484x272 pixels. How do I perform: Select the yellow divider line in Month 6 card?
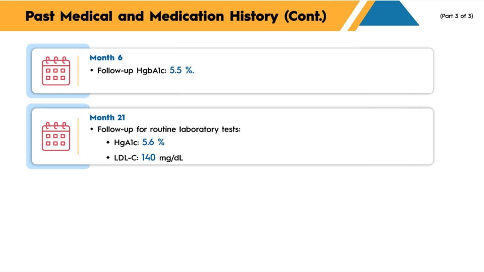tap(78, 71)
